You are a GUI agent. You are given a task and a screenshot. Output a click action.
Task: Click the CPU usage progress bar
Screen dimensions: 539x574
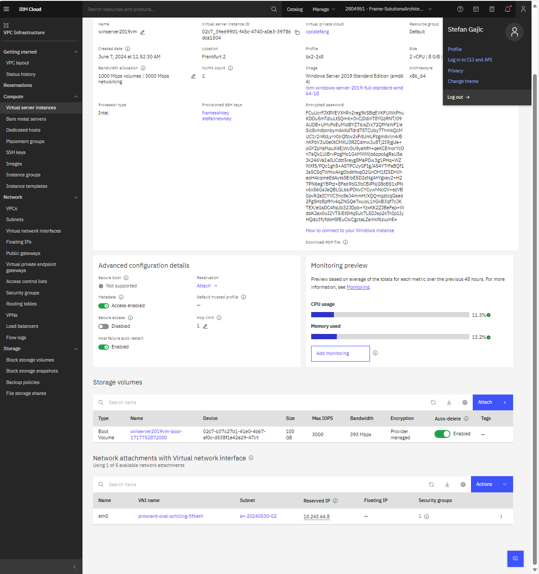[390, 314]
